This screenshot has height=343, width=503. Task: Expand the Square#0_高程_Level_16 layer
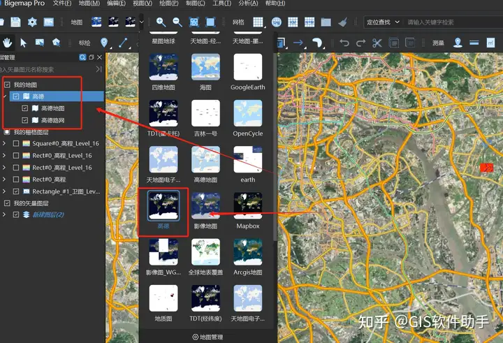point(4,143)
